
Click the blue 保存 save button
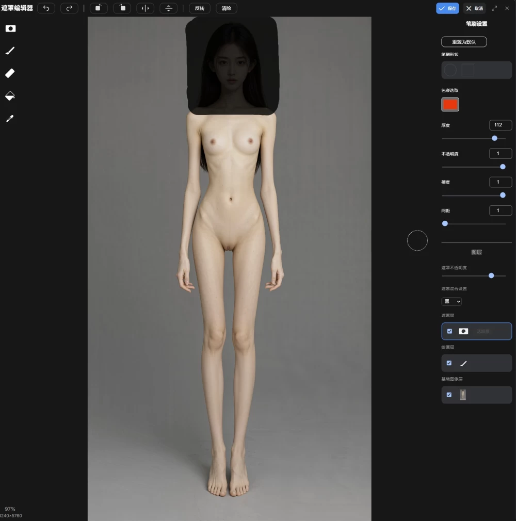point(447,8)
